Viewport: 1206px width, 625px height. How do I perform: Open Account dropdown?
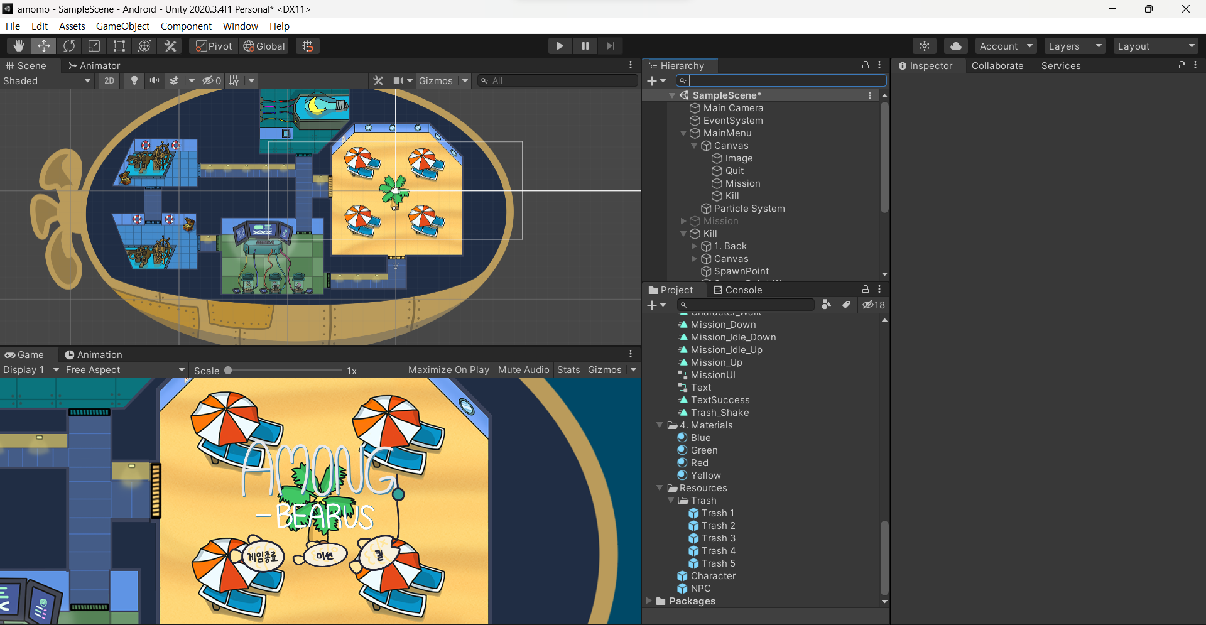(1006, 46)
